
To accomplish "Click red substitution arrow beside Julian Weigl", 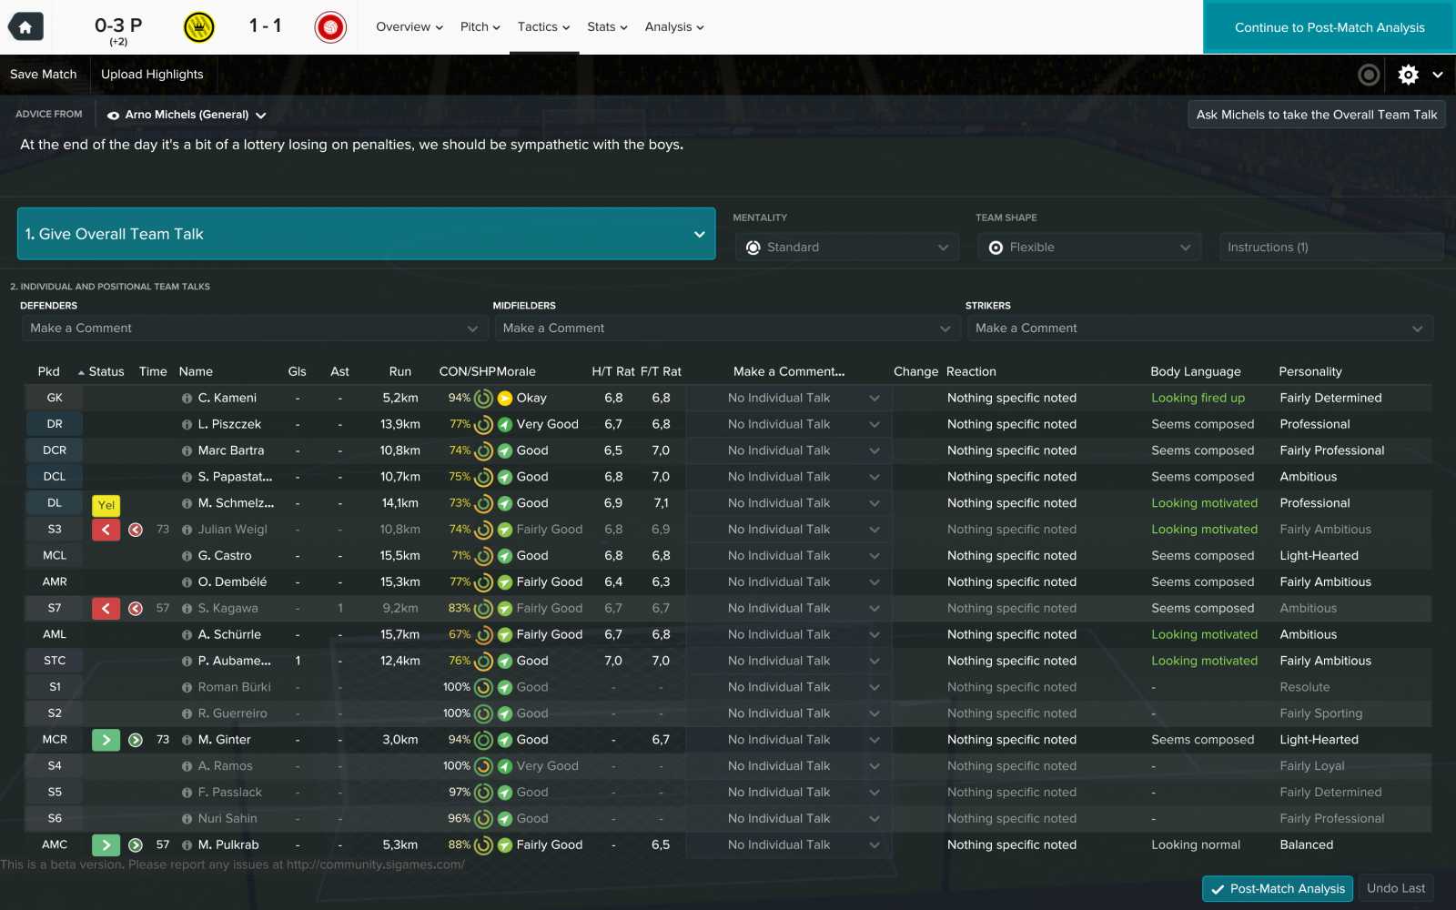I will tap(105, 529).
